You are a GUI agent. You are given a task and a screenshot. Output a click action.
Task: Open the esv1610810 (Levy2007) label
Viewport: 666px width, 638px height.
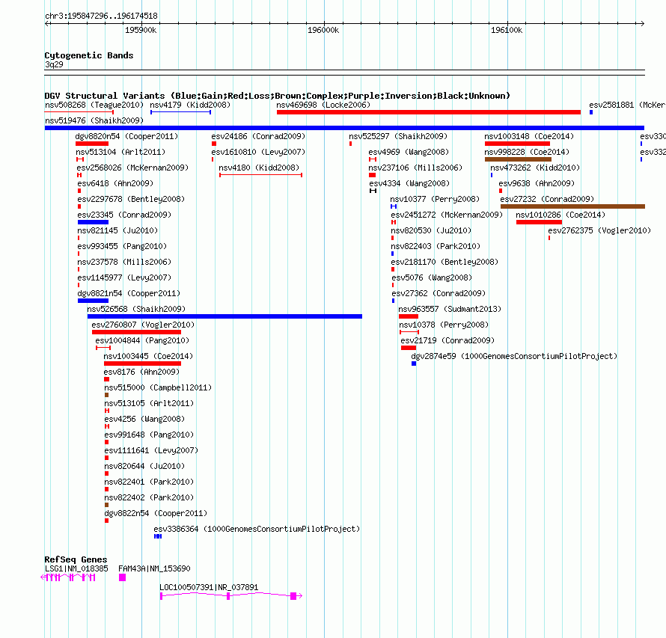tap(258, 152)
